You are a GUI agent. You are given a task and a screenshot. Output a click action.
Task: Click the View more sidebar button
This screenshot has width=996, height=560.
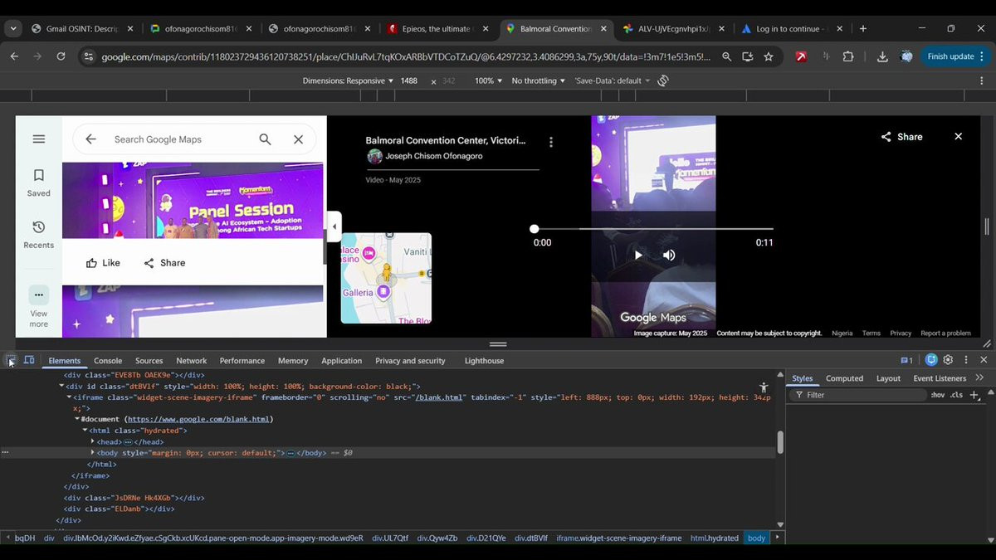(x=38, y=306)
